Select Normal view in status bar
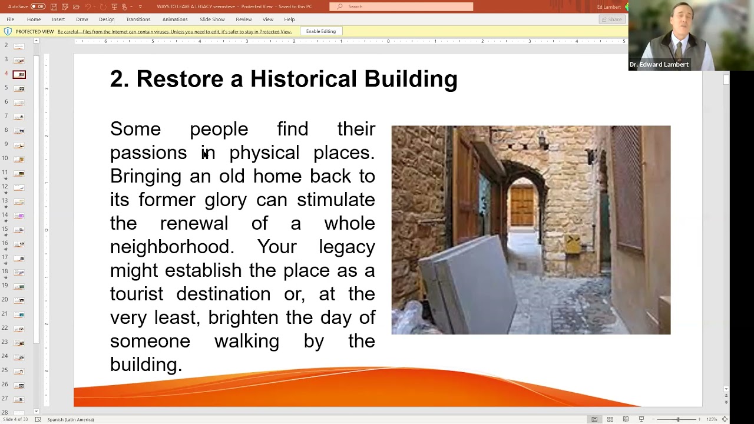Screen dimensions: 754x424 [594, 419]
